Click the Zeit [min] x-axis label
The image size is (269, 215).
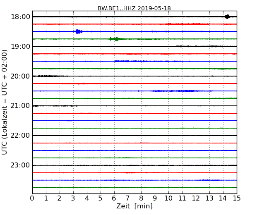point(134,206)
